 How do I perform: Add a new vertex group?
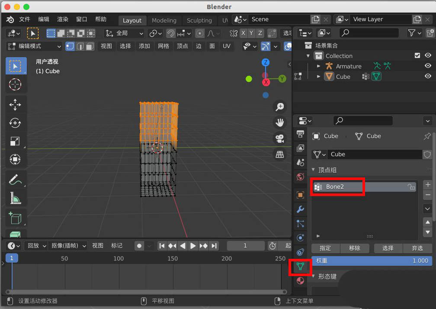[428, 185]
